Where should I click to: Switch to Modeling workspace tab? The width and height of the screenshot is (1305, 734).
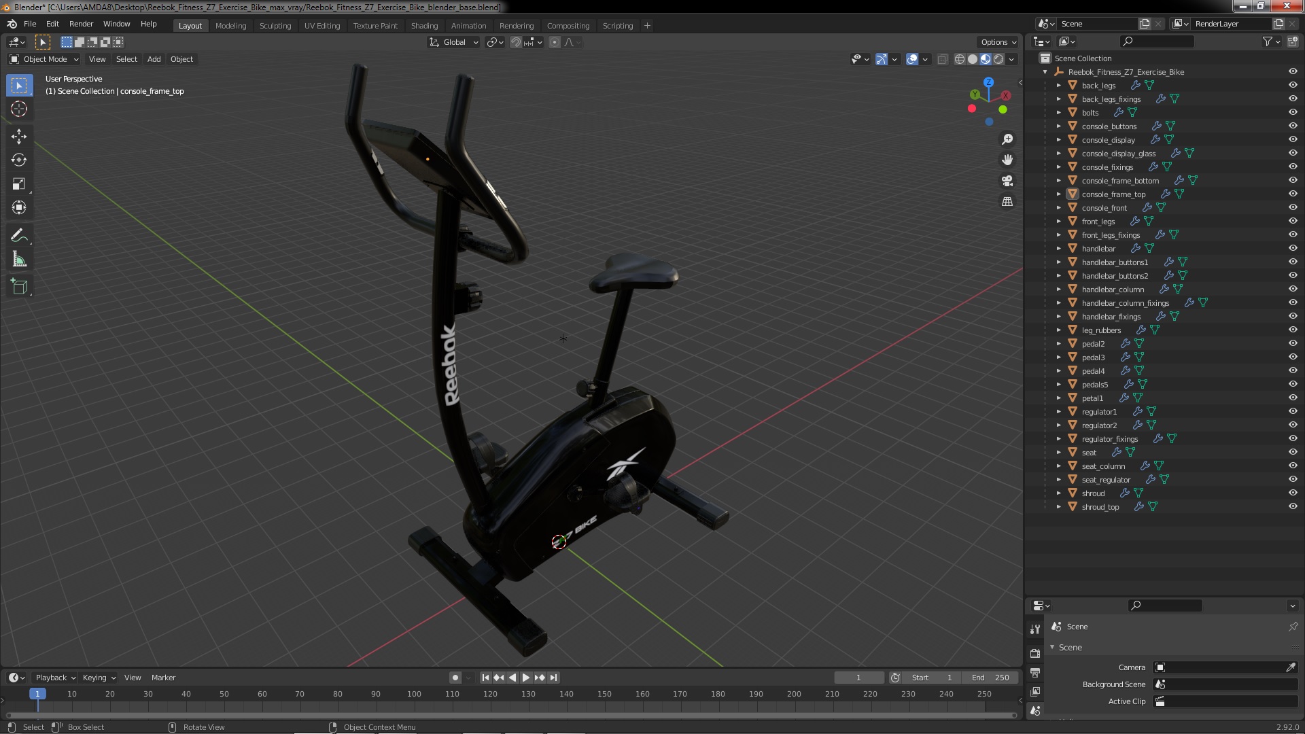230,26
